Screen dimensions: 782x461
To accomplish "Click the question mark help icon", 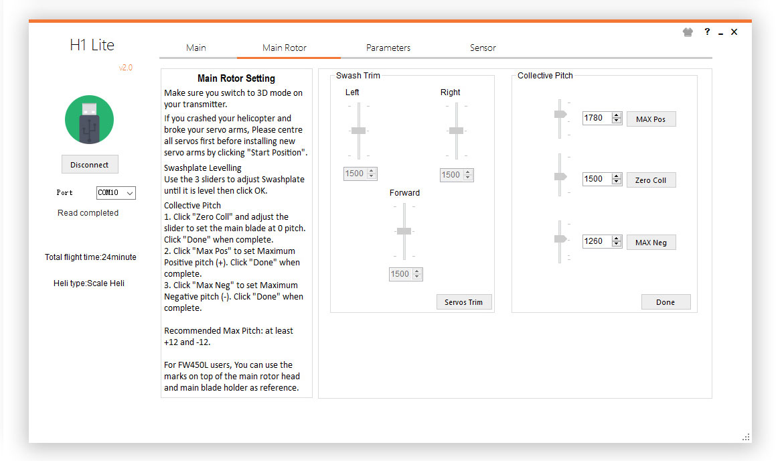I will point(707,31).
